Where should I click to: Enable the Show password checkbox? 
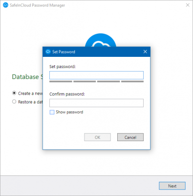pyautogui.click(x=52, y=112)
